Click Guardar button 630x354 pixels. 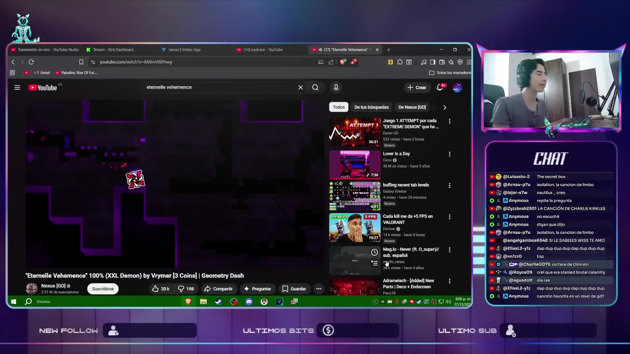[294, 289]
